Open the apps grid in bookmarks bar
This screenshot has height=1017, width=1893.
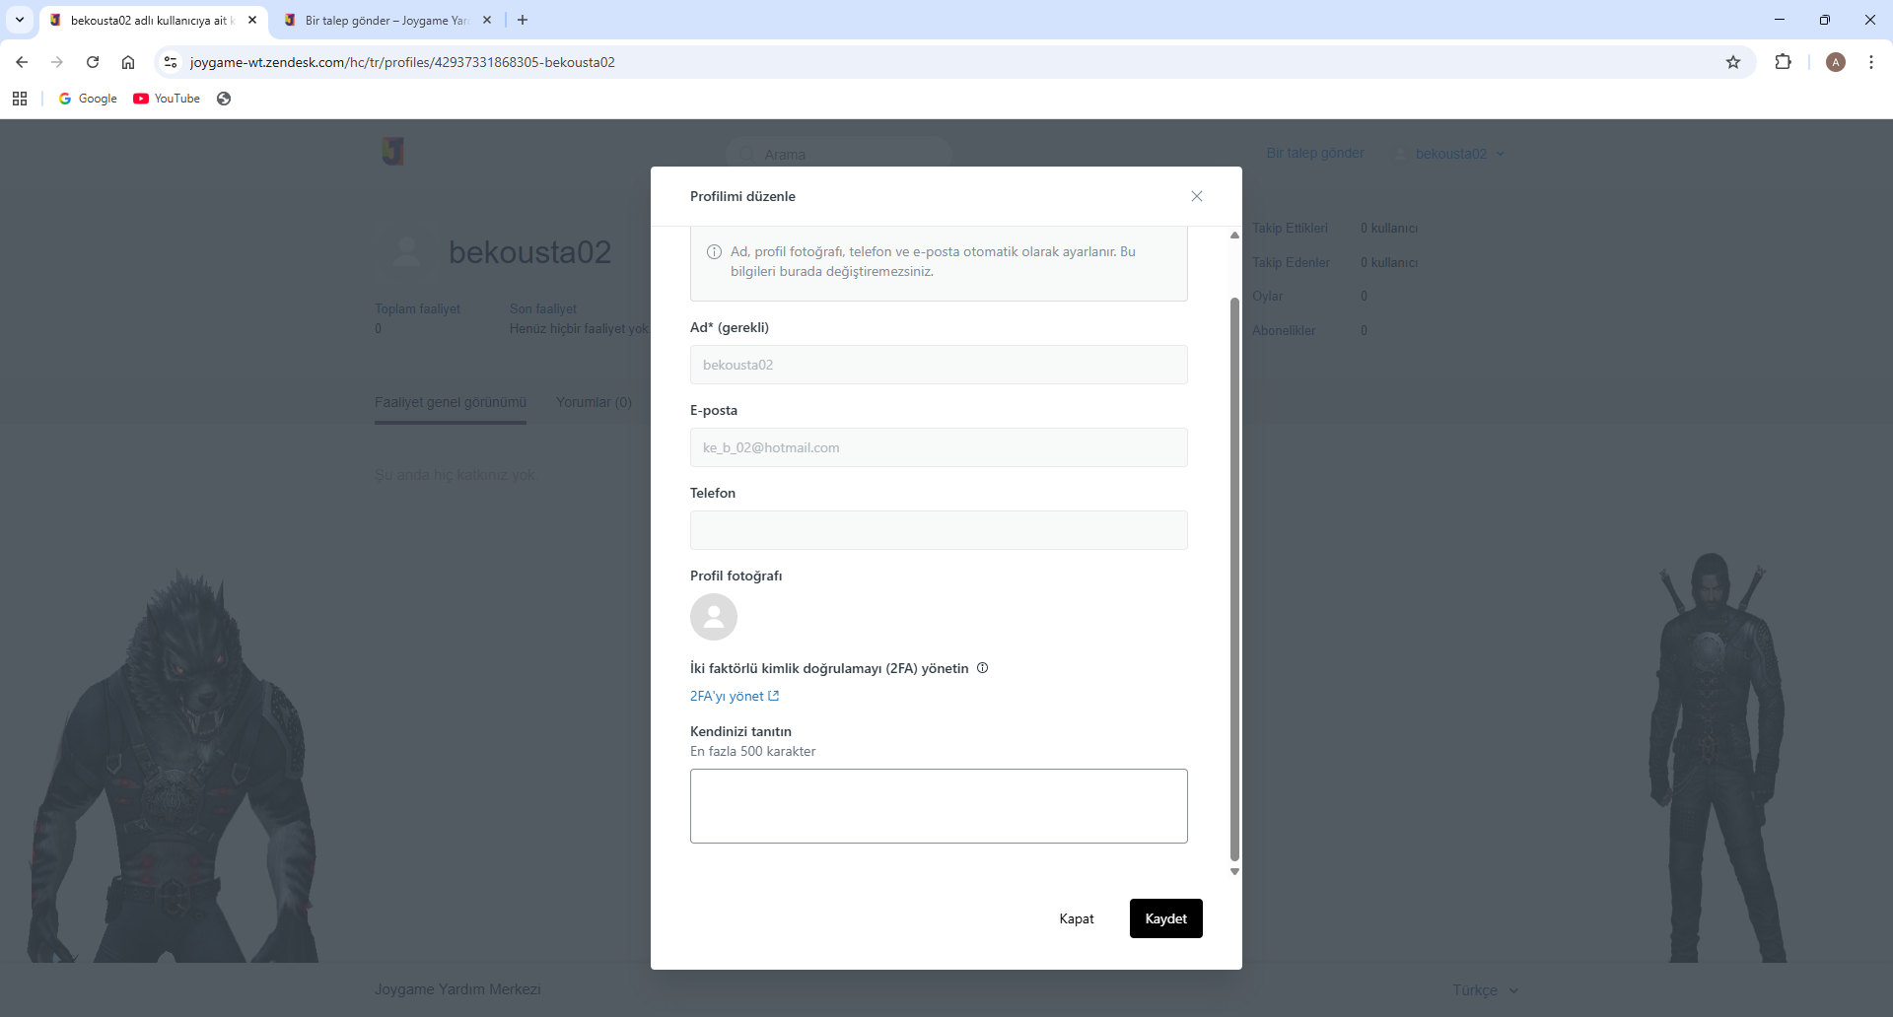tap(20, 99)
